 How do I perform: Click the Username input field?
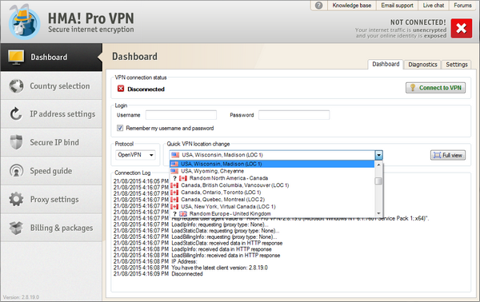(x=181, y=115)
